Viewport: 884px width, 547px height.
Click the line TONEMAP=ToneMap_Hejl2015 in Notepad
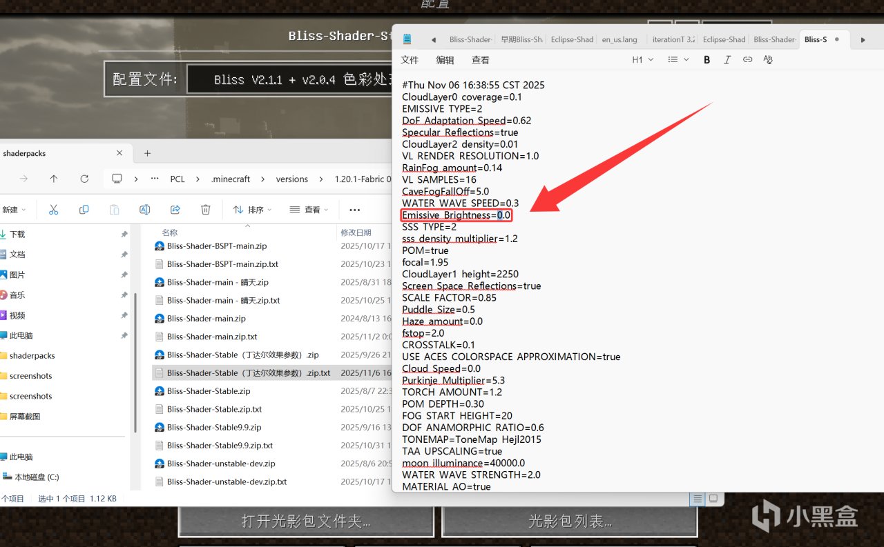click(472, 439)
